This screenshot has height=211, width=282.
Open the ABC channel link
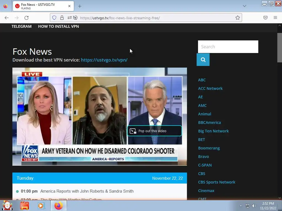[x=202, y=80]
